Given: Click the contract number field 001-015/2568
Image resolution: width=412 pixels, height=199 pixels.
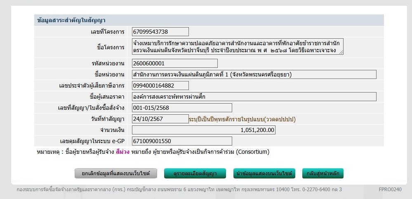Looking at the screenshot, I should point(181,108).
